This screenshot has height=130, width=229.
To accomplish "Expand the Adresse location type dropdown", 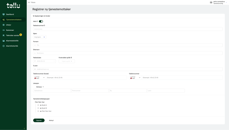I will tap(40, 87).
